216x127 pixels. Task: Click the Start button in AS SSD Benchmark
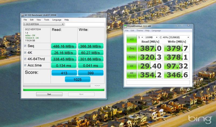(x=49, y=94)
